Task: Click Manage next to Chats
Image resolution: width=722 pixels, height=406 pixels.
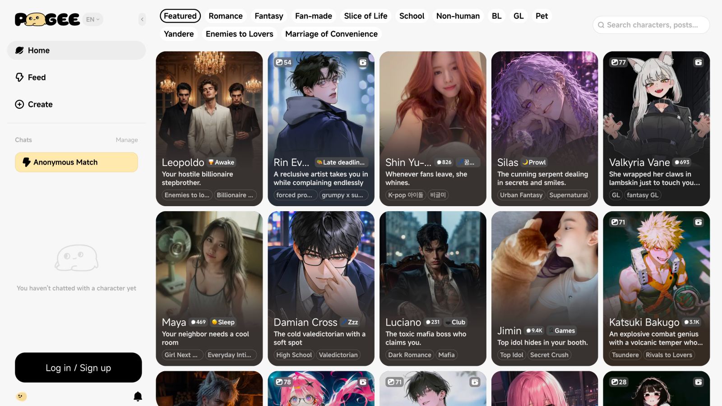Action: [x=127, y=140]
